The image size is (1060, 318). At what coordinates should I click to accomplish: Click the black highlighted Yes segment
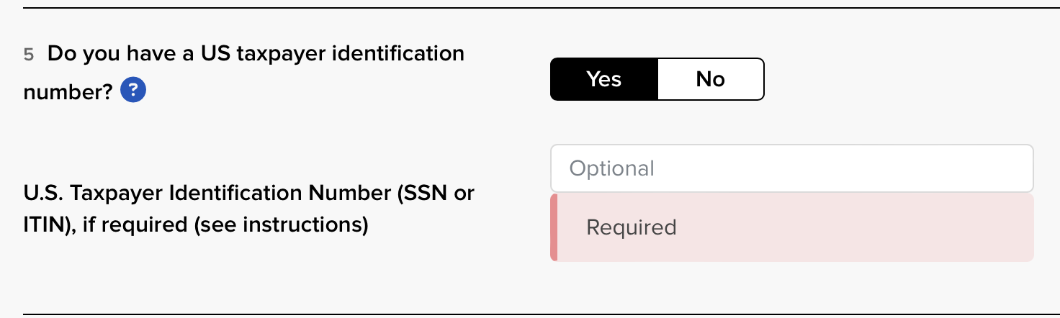[604, 79]
